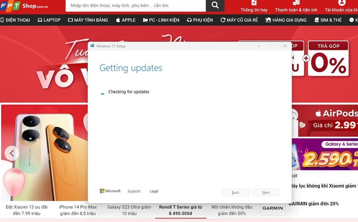Open the SIM & THẺ menu
The image size is (358, 222).
coord(328,20)
